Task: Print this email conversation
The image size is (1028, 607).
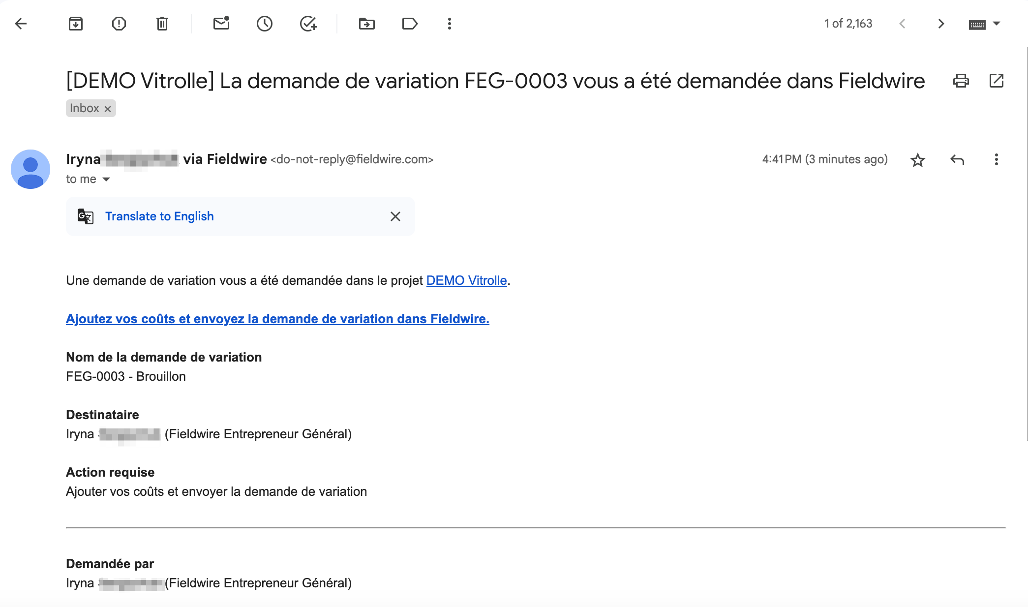Action: point(961,81)
